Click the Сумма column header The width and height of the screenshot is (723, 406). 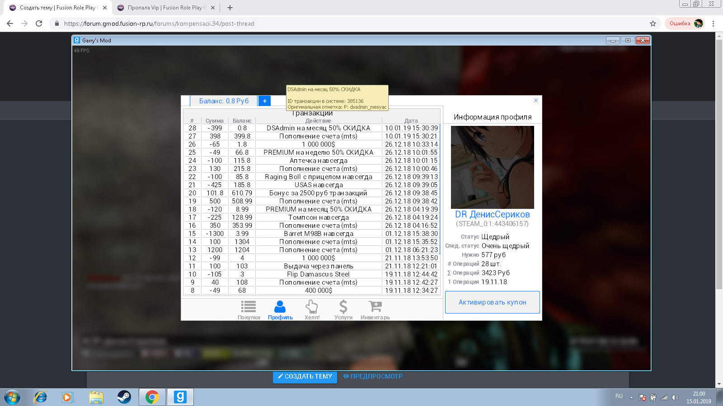(215, 120)
